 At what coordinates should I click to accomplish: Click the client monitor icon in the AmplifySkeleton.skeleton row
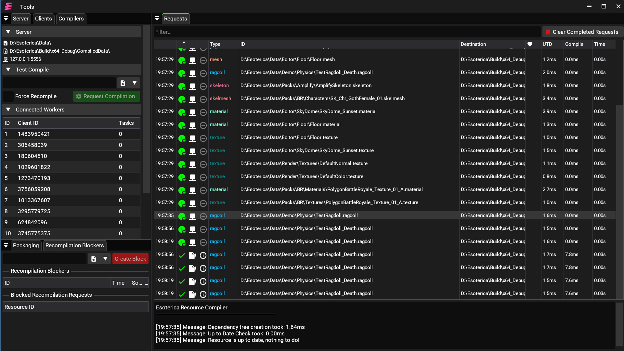193,86
